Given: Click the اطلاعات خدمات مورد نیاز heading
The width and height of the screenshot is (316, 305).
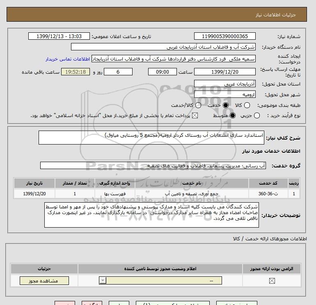Looking at the screenshot, I should click(271, 151).
